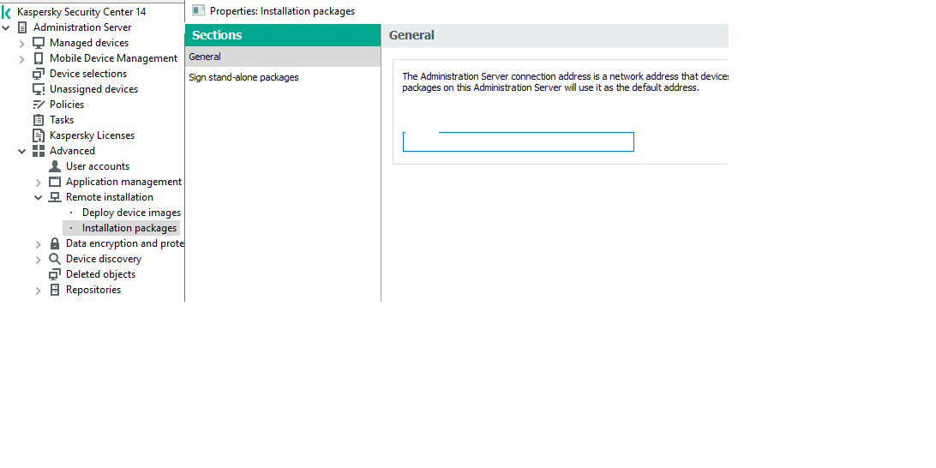Click the Repositories server icon
The height and width of the screenshot is (468, 936).
[x=55, y=290]
